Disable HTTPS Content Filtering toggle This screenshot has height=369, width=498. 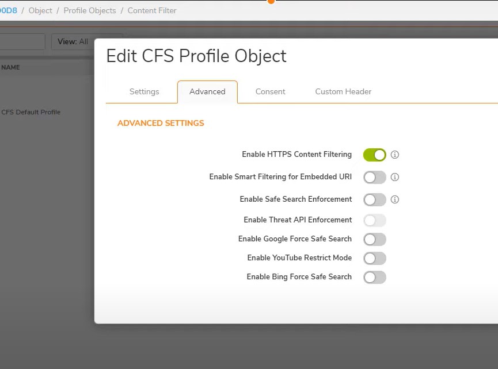pyautogui.click(x=374, y=155)
